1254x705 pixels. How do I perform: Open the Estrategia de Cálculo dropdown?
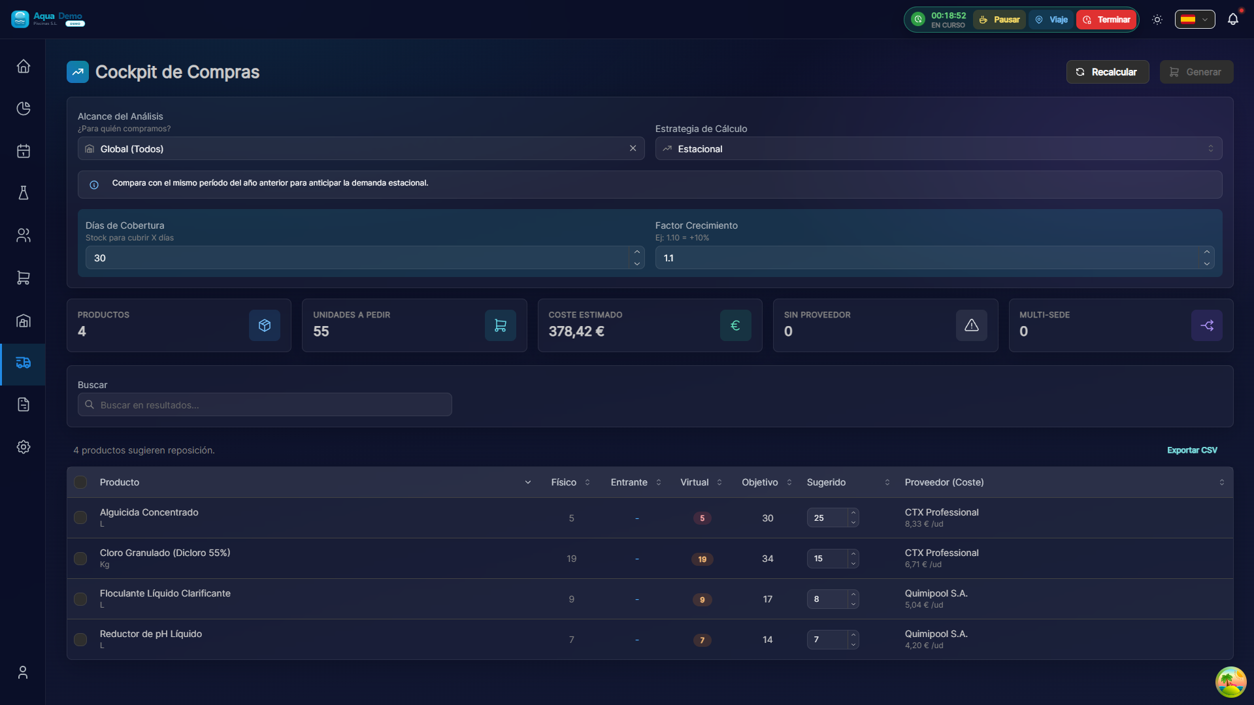coord(938,148)
